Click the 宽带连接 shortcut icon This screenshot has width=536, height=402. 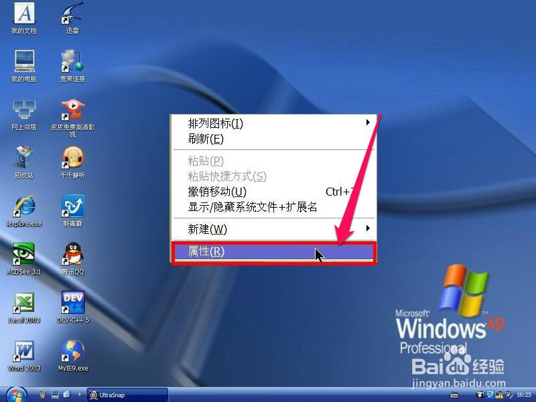[x=72, y=66]
